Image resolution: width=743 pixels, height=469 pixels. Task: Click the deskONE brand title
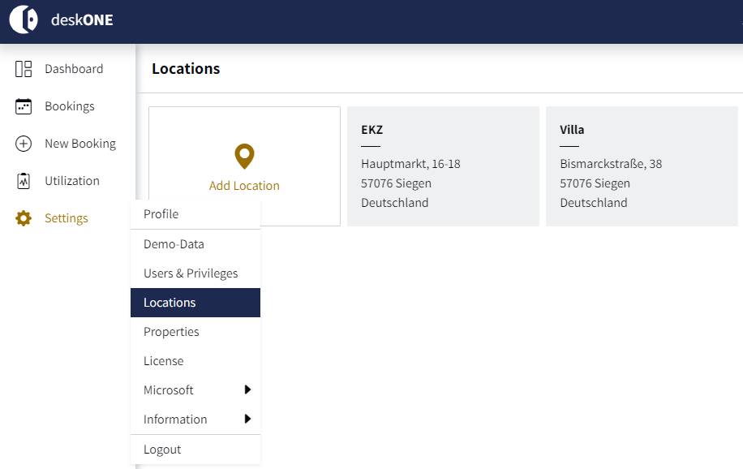[x=82, y=20]
